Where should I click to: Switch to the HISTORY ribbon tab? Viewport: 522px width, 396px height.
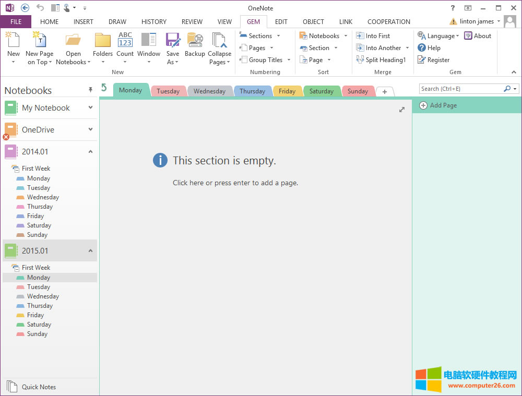[153, 22]
